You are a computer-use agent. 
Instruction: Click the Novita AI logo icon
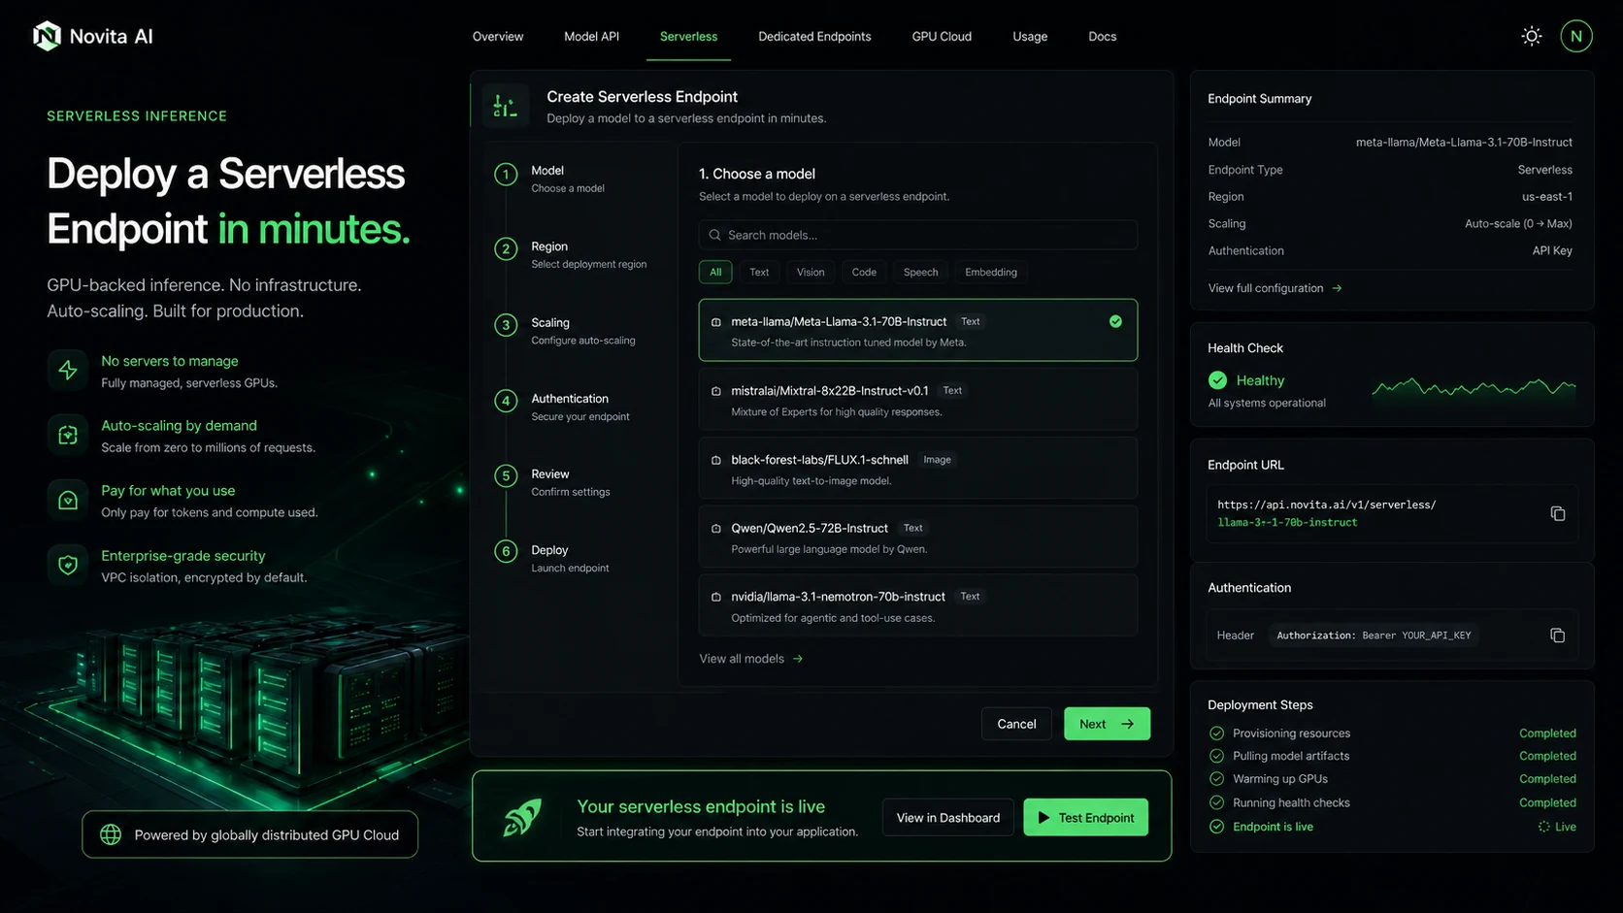[x=47, y=36]
